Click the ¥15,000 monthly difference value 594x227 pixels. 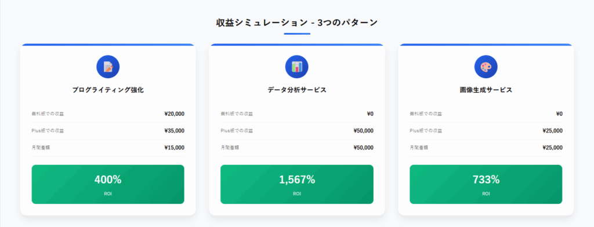[x=174, y=148]
